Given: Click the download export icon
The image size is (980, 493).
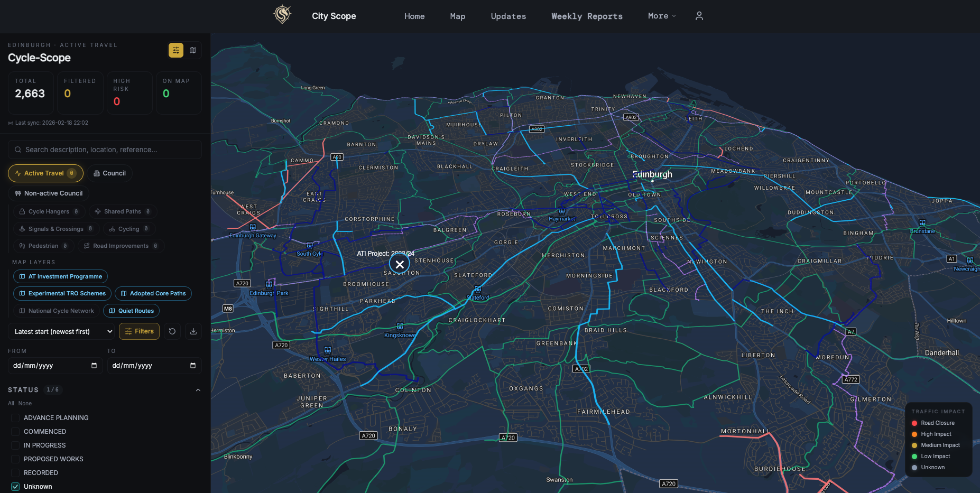Looking at the screenshot, I should click(x=193, y=331).
